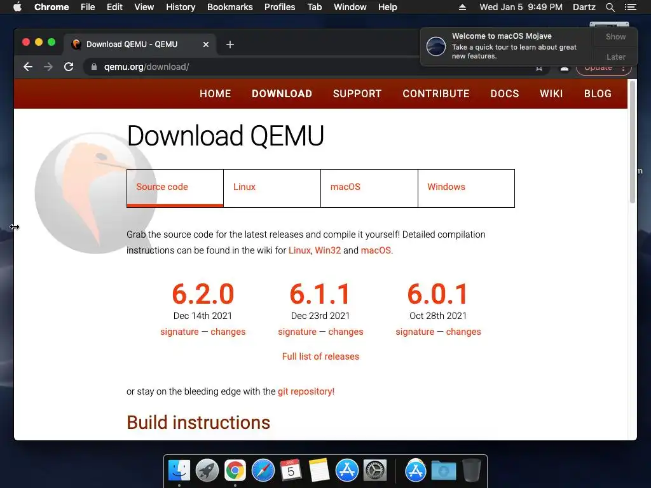Click Later on Mojave notification
Image resolution: width=651 pixels, height=488 pixels.
615,57
